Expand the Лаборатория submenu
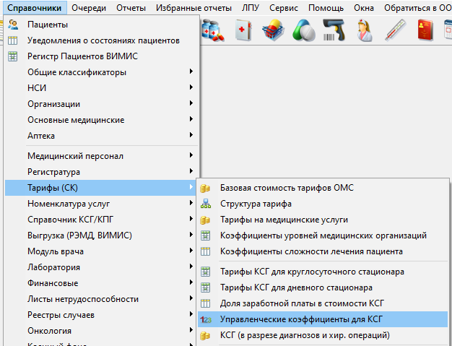This screenshot has height=346, width=452. tap(53, 267)
